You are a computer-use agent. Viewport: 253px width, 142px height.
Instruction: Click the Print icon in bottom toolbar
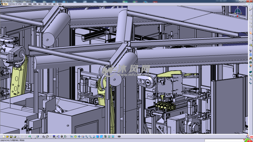point(15,136)
